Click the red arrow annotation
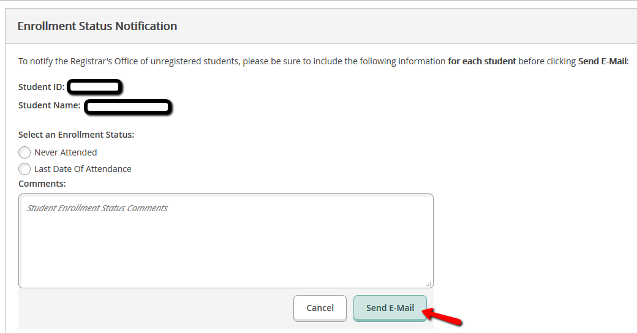Viewport: 637px width, 333px height. pos(444,316)
